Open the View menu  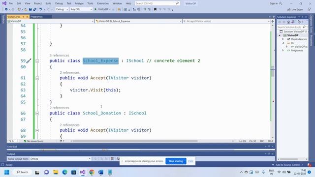coord(28,3)
